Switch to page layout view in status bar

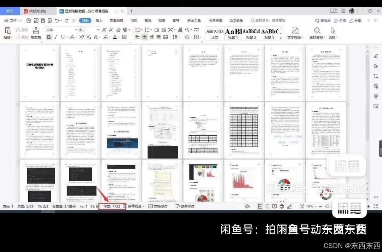point(260,206)
